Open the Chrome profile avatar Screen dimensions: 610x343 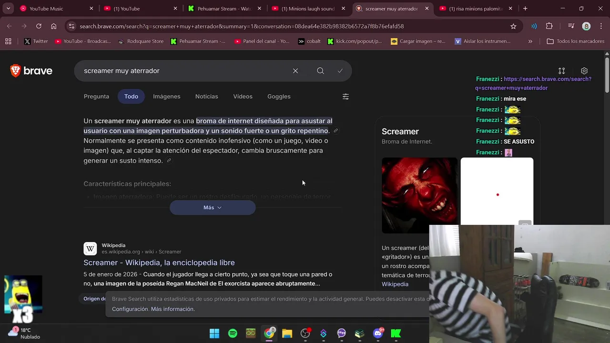point(587,26)
